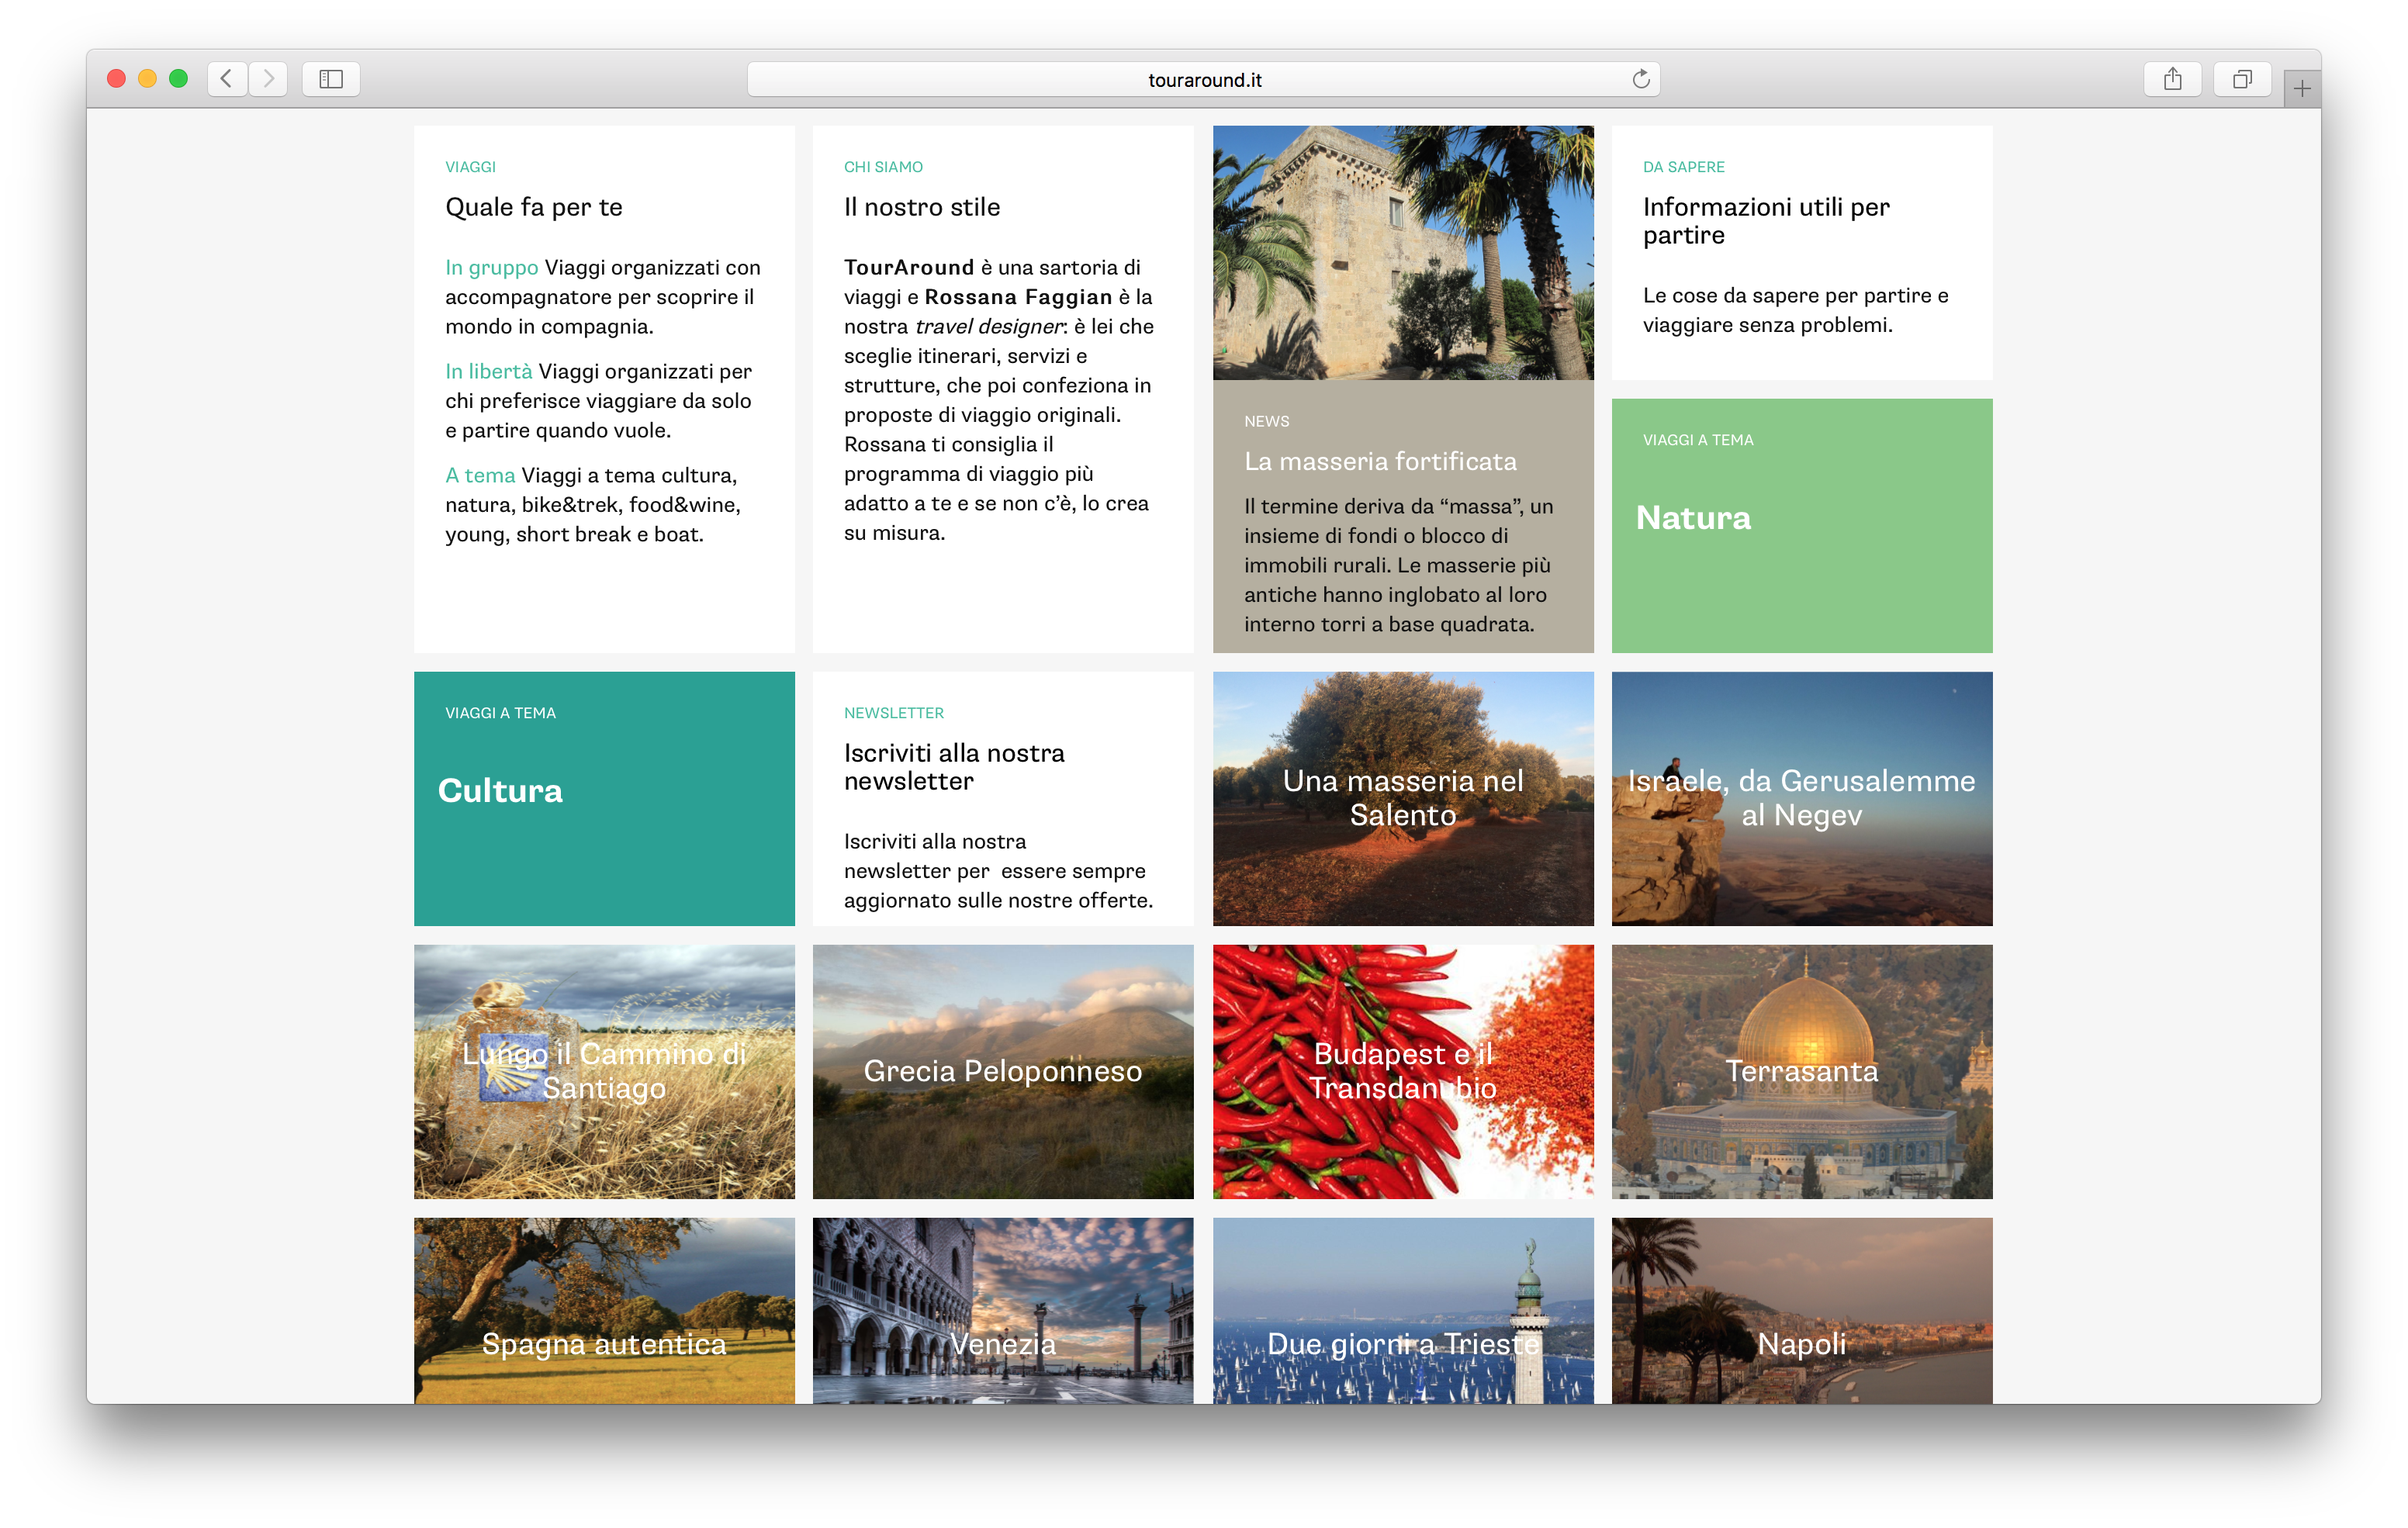Open "La masseria fortificata" news article
The width and height of the screenshot is (2408, 1528).
(1380, 462)
